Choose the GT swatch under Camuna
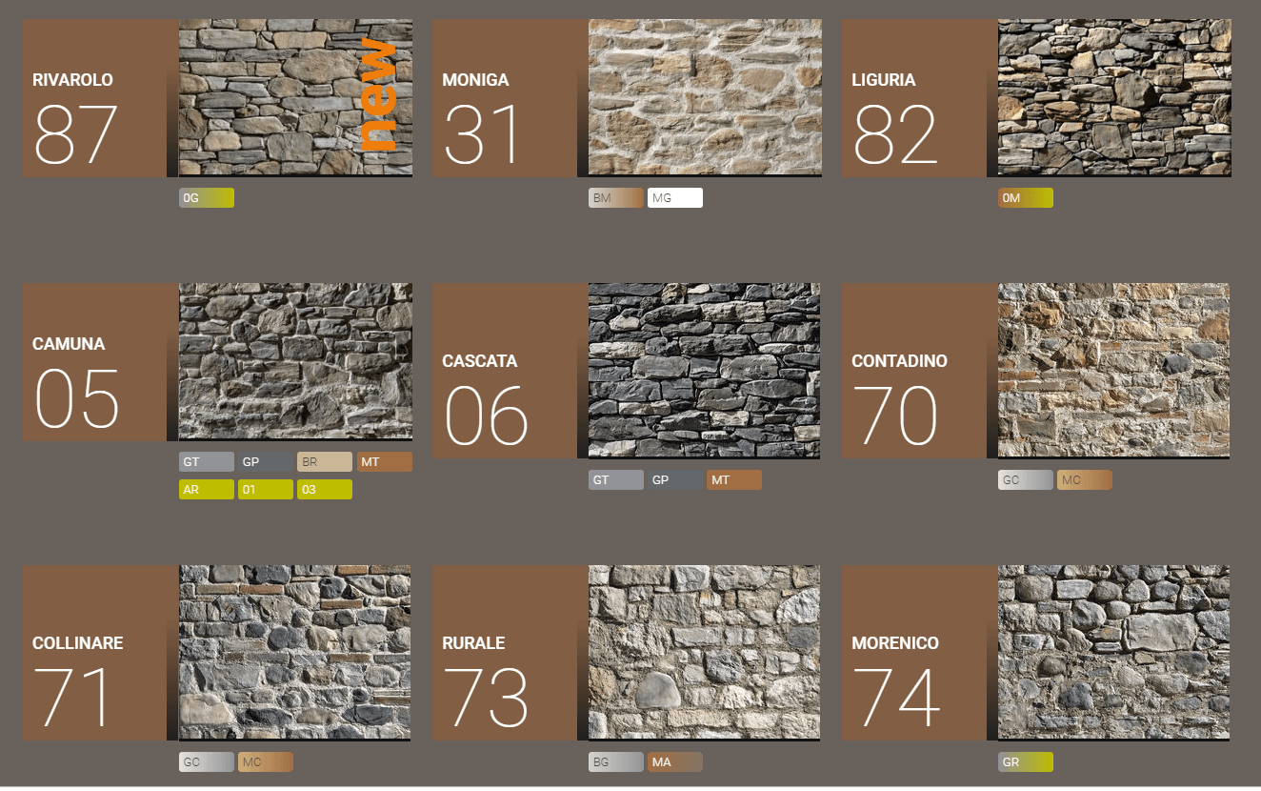 click(207, 462)
